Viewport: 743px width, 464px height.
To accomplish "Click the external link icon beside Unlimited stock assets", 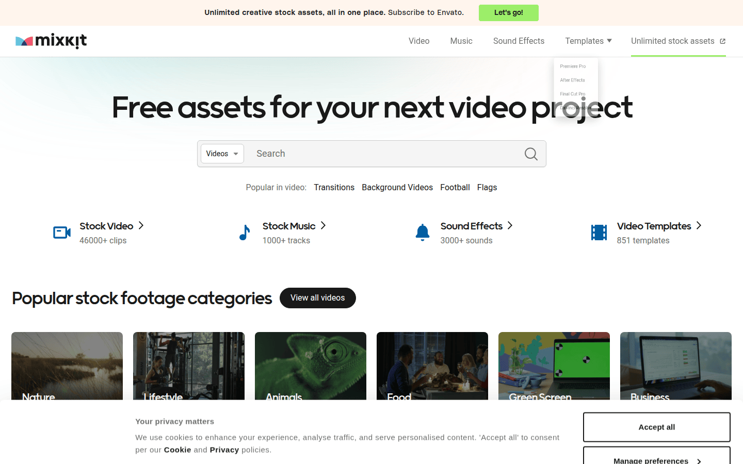I will [x=722, y=41].
